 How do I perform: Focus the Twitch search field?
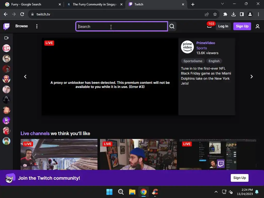tap(122, 27)
